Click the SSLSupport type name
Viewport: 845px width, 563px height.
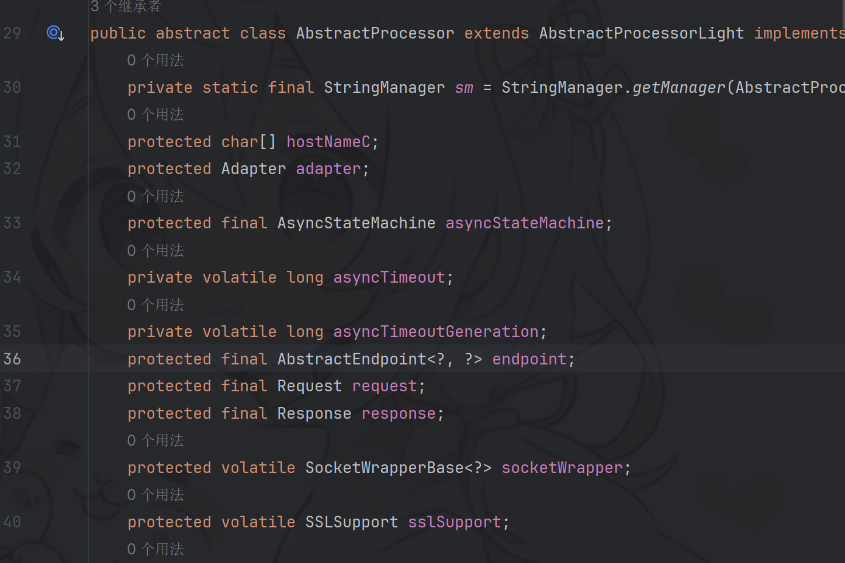point(351,522)
